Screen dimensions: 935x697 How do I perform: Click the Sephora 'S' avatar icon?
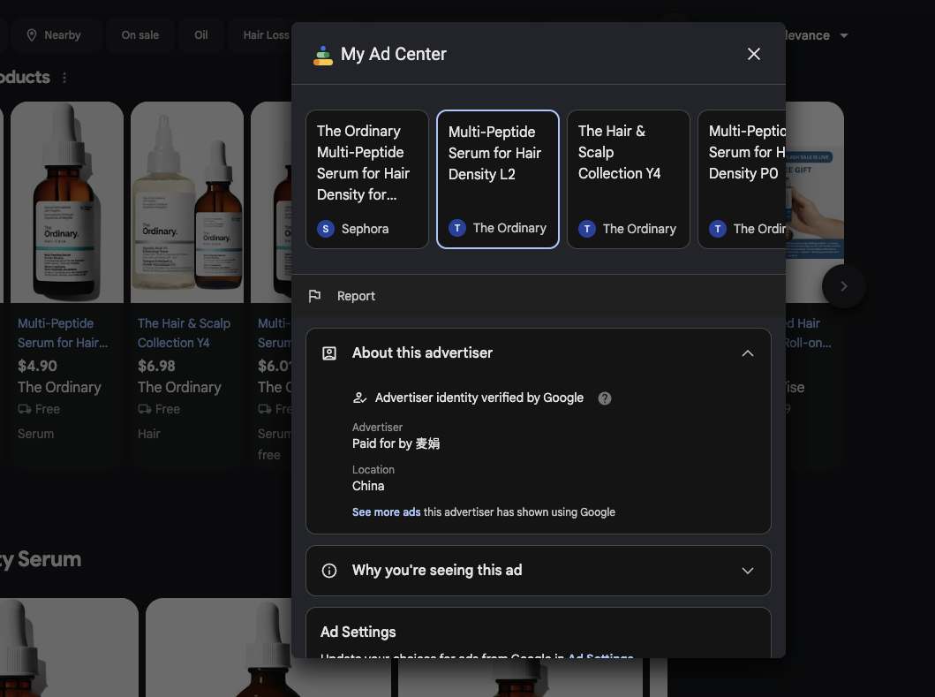pyautogui.click(x=326, y=229)
